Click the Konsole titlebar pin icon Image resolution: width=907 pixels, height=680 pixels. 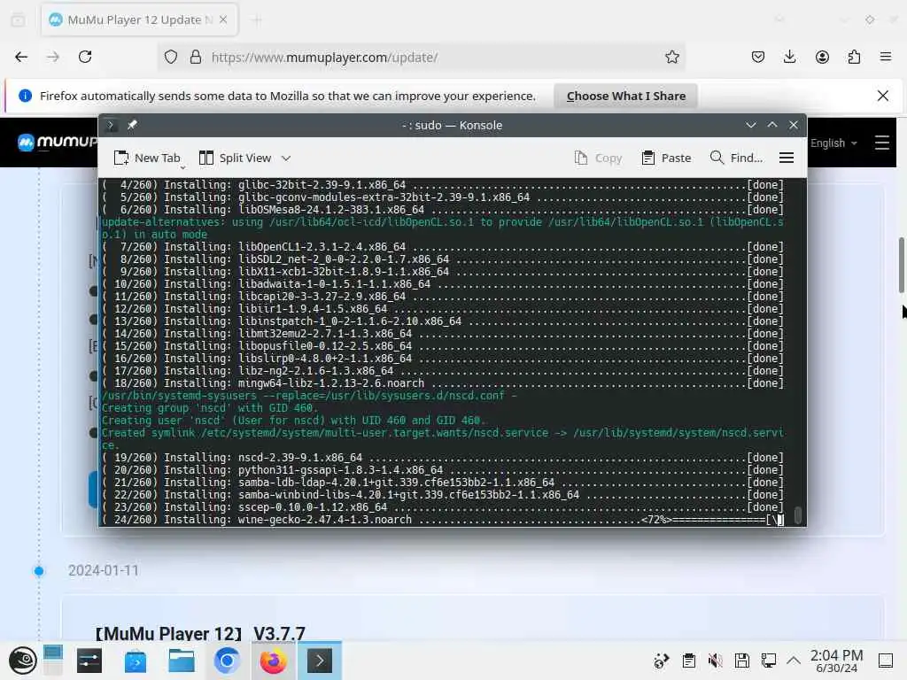132,125
